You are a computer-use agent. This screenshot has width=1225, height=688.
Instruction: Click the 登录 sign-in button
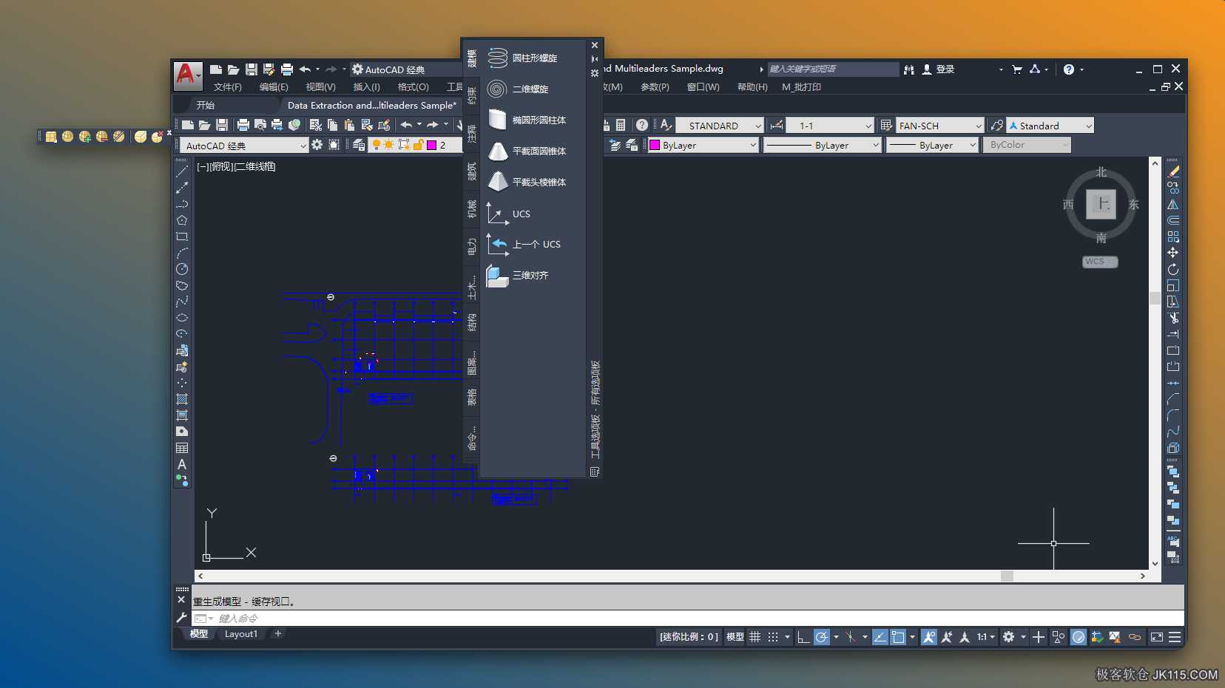tap(939, 69)
